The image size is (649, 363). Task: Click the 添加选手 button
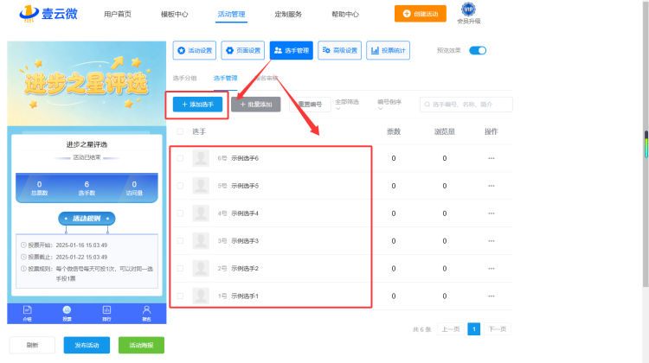[198, 105]
